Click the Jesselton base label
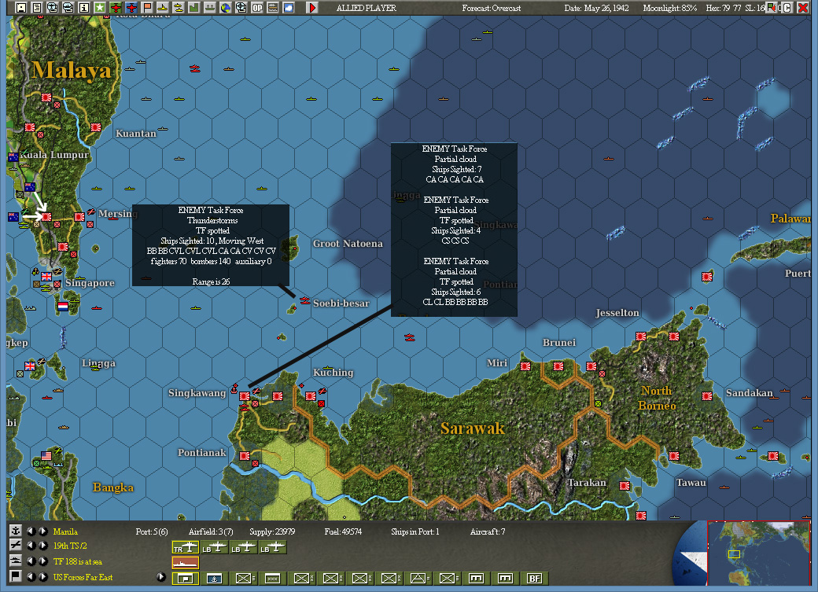Image resolution: width=818 pixels, height=592 pixels. [x=617, y=313]
